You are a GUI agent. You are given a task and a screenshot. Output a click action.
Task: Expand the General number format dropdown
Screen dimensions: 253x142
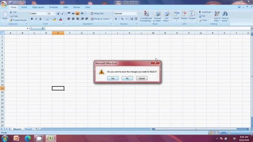point(136,13)
